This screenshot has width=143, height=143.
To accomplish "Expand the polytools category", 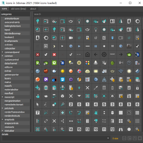I will 2,108.
